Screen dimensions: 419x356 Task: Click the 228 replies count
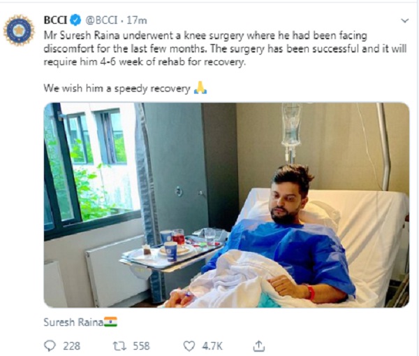click(71, 346)
